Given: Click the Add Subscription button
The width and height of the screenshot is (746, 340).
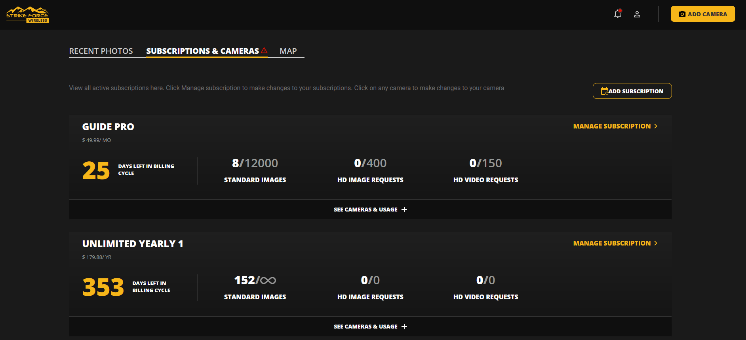Looking at the screenshot, I should click(632, 91).
